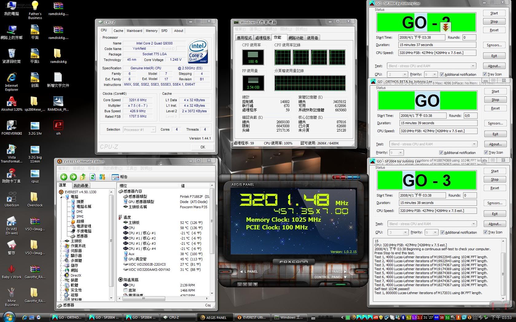Click Windows Start orb
Screen dimensions: 516x322
9,317
